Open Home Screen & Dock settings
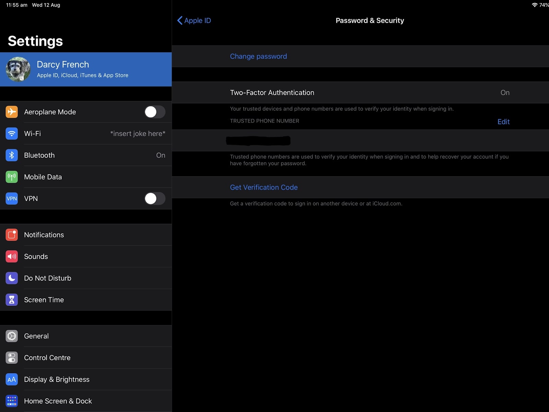This screenshot has width=549, height=412. tap(86, 401)
